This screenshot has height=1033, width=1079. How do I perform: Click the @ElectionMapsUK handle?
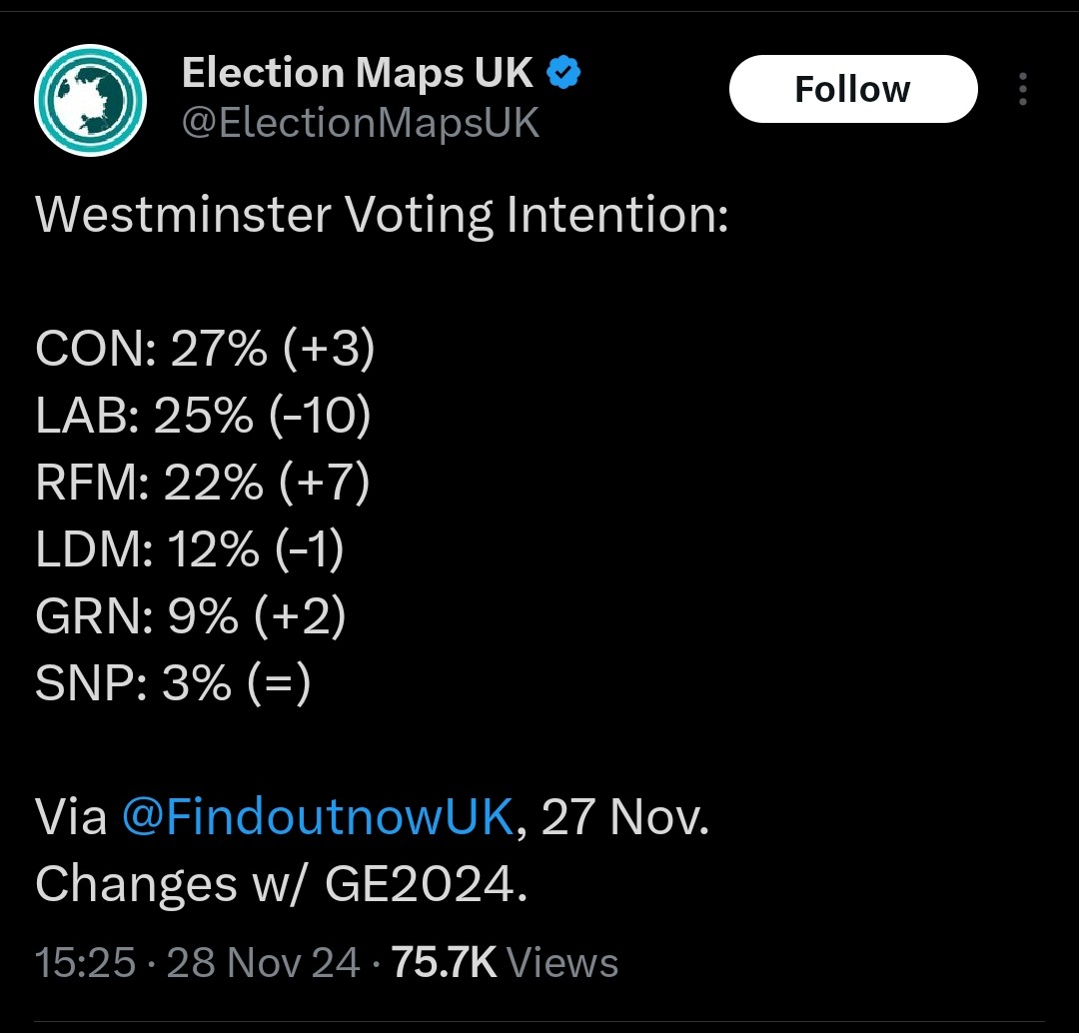[x=361, y=124]
